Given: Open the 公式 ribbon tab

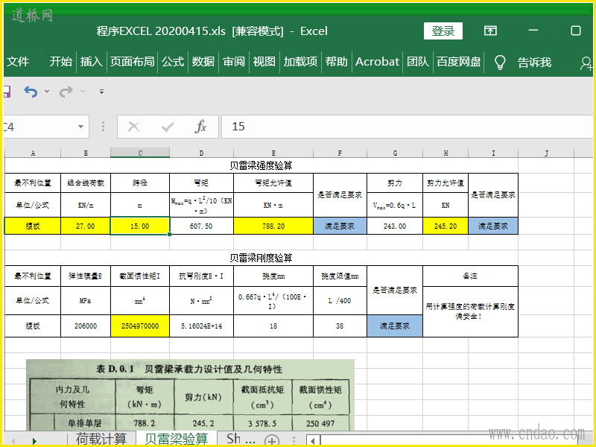Looking at the screenshot, I should [x=173, y=62].
